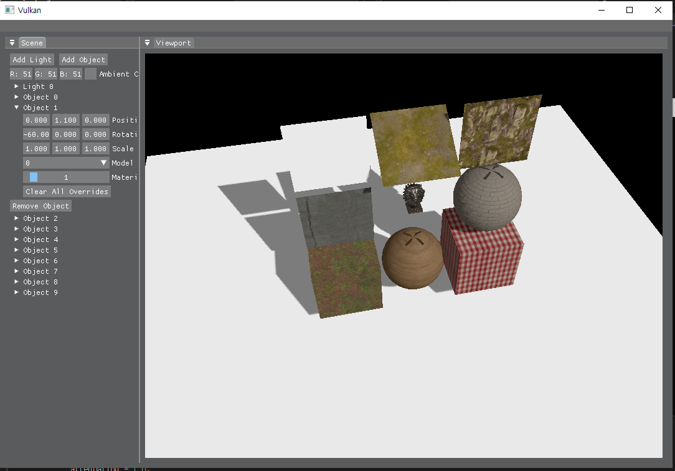
Task: Expand the Object 7 tree node
Action: coord(17,271)
